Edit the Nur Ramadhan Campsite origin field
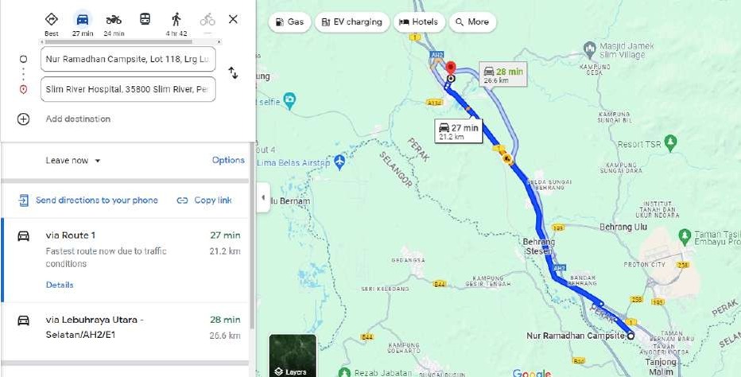Image resolution: width=741 pixels, height=377 pixels. 128,59
